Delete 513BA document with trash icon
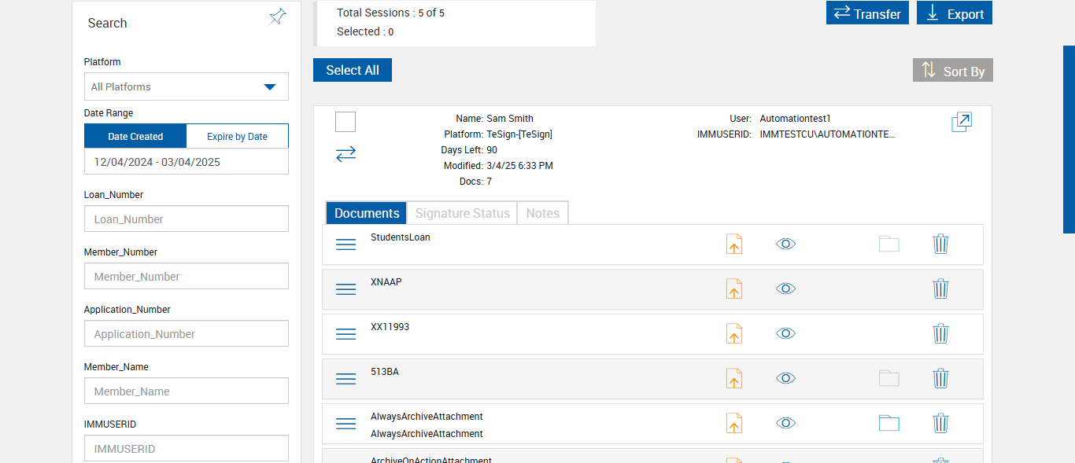Screen dimensions: 1075x463 (x=940, y=378)
